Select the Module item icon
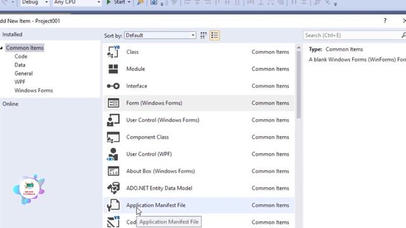Screen dimensions: 406x228 point(113,69)
